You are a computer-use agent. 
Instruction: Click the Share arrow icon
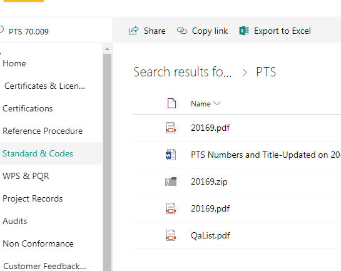click(x=133, y=31)
